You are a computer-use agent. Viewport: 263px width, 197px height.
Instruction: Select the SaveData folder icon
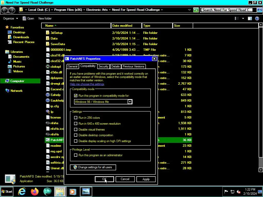click(48, 44)
